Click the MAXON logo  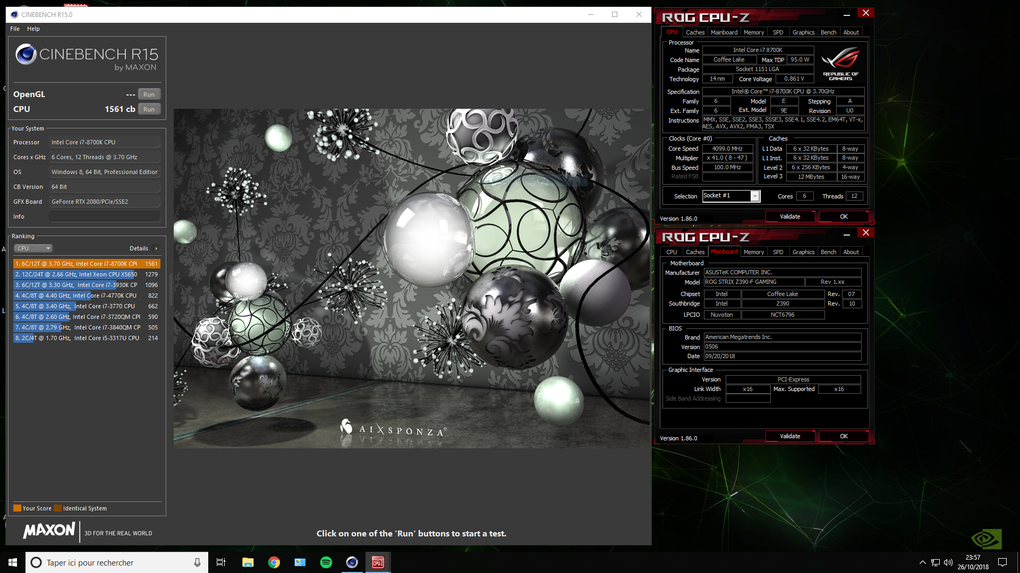(x=49, y=531)
